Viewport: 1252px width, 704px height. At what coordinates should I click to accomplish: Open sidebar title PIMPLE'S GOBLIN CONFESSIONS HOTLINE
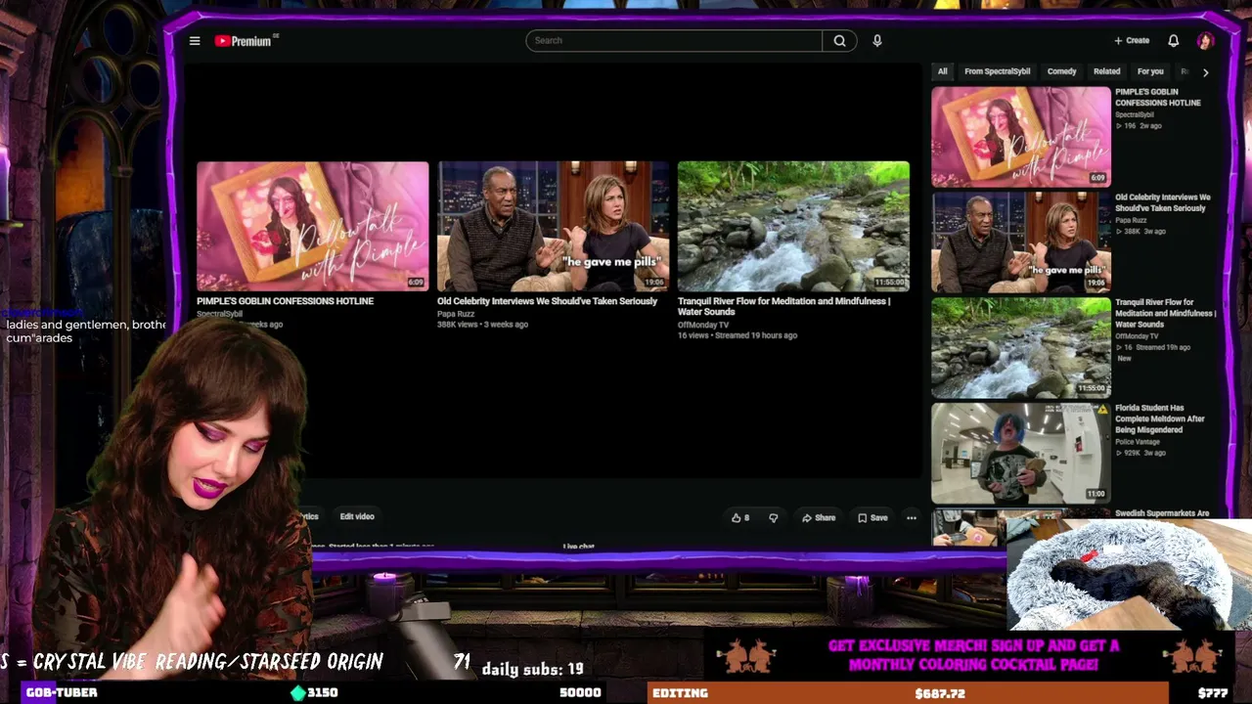[1157, 97]
